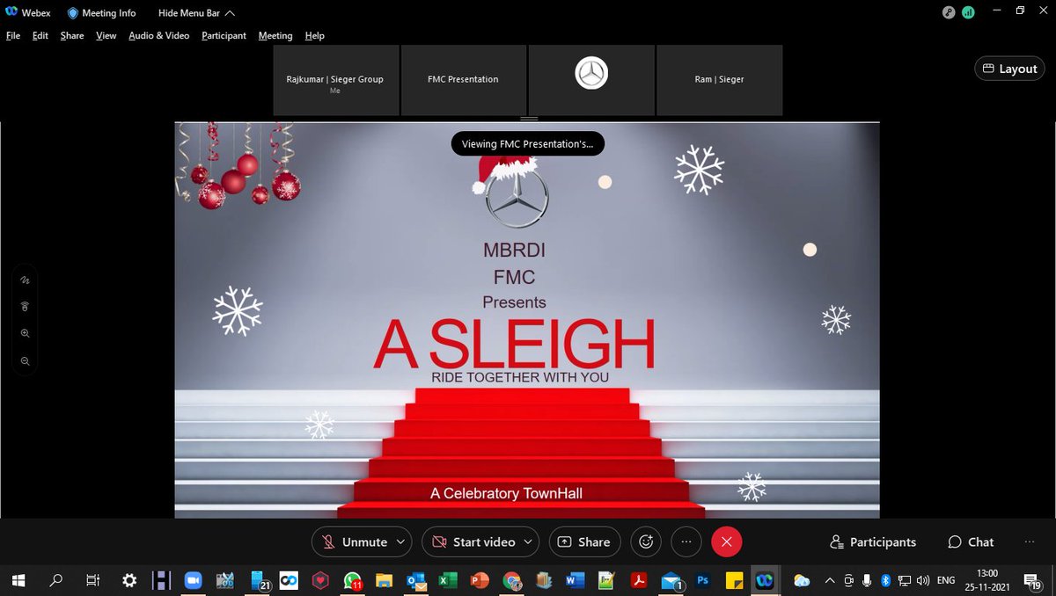Toggle the Chat panel
This screenshot has width=1056, height=596.
971,541
